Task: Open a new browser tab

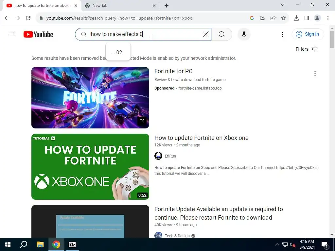Action: pyautogui.click(x=167, y=6)
